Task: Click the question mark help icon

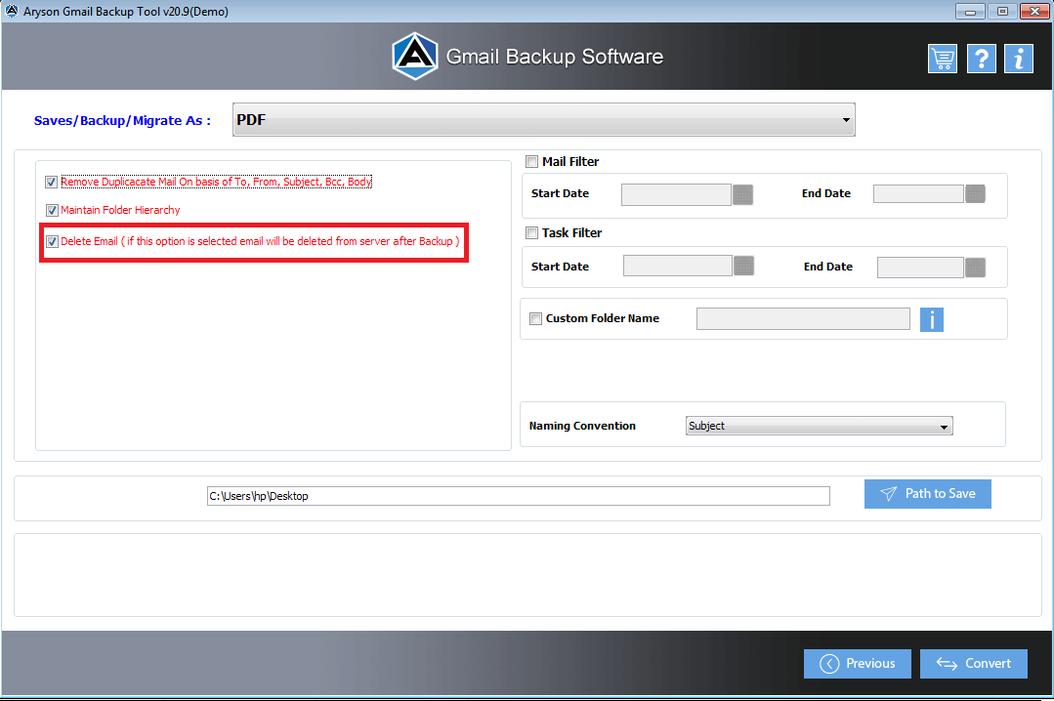Action: [981, 60]
